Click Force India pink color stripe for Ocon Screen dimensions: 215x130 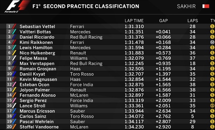click(x=14, y=84)
